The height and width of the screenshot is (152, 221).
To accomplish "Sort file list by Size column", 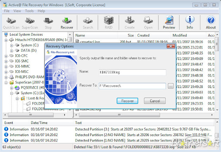I will click(x=127, y=35).
